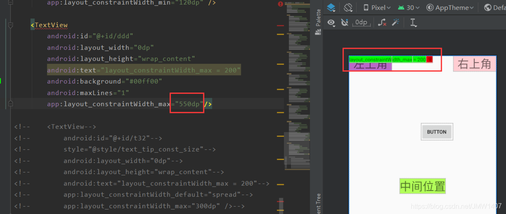The width and height of the screenshot is (506, 214).
Task: Open the Pixel device dropdown
Action: coord(377,8)
